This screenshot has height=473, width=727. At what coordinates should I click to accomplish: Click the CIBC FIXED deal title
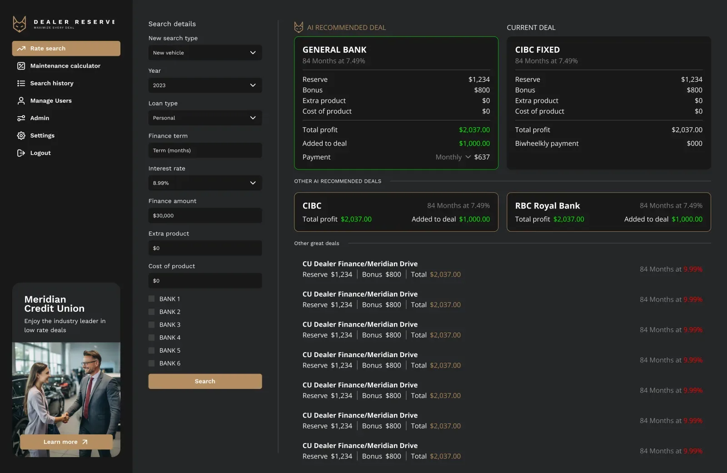[538, 50]
